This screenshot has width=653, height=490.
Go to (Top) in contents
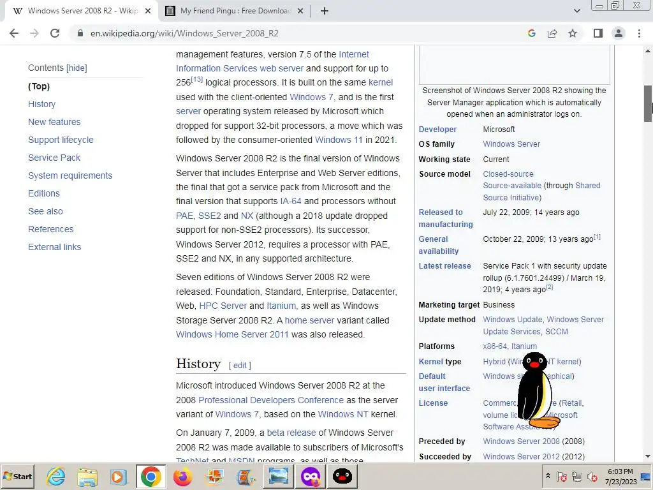pyautogui.click(x=39, y=86)
